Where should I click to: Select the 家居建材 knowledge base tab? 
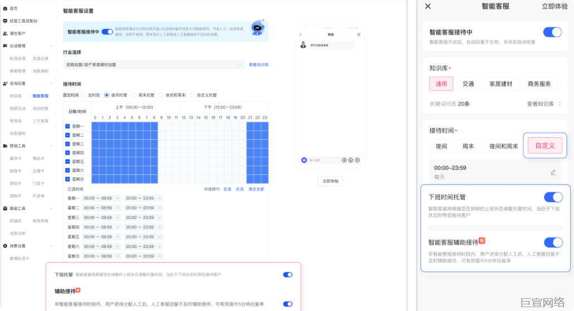[501, 84]
